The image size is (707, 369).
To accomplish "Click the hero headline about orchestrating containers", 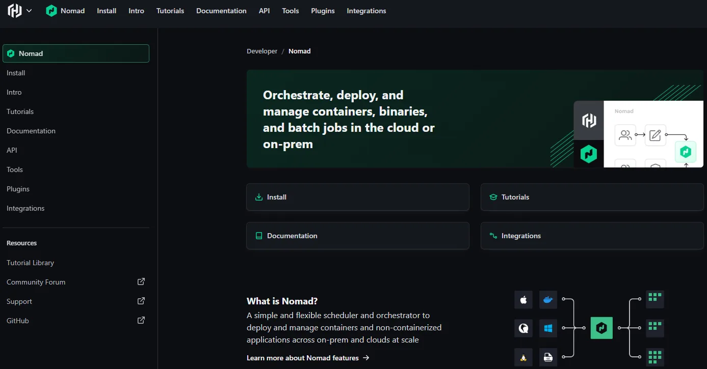I will (x=349, y=120).
